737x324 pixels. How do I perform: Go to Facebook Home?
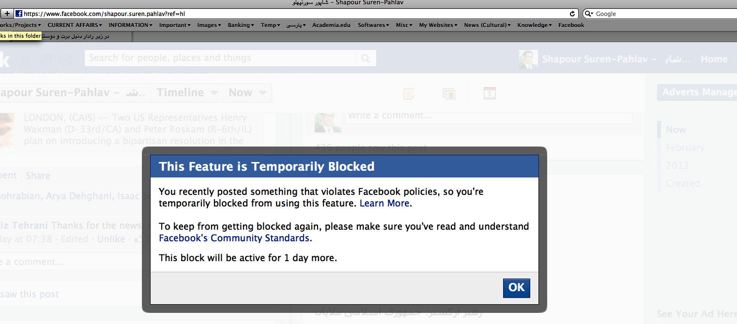pyautogui.click(x=714, y=59)
